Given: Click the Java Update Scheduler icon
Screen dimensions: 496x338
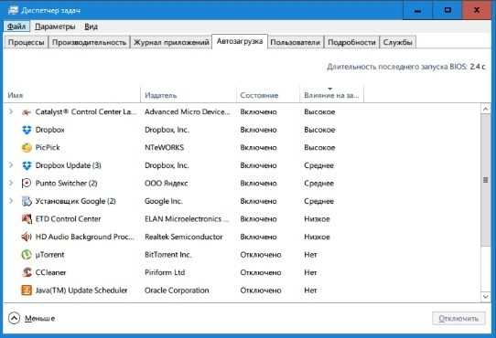Looking at the screenshot, I should (27, 290).
